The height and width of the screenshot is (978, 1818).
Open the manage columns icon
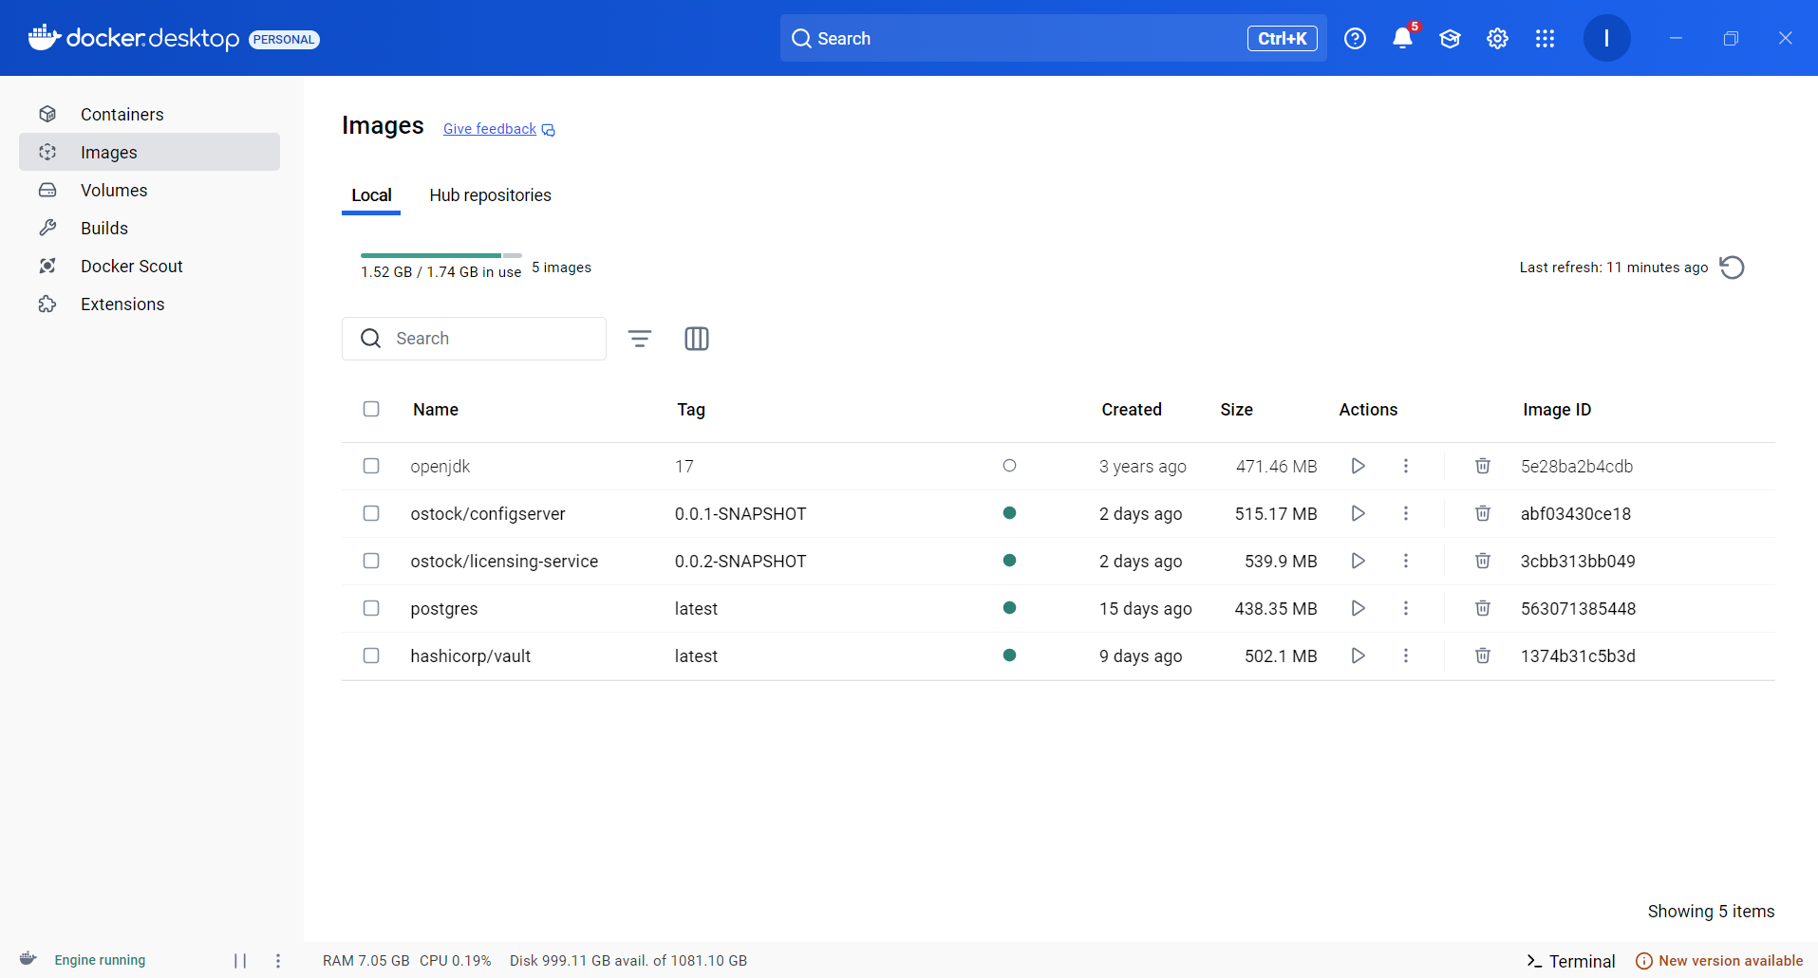pos(697,339)
